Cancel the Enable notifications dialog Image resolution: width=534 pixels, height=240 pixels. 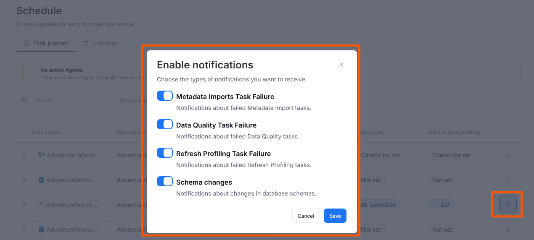[x=306, y=216]
